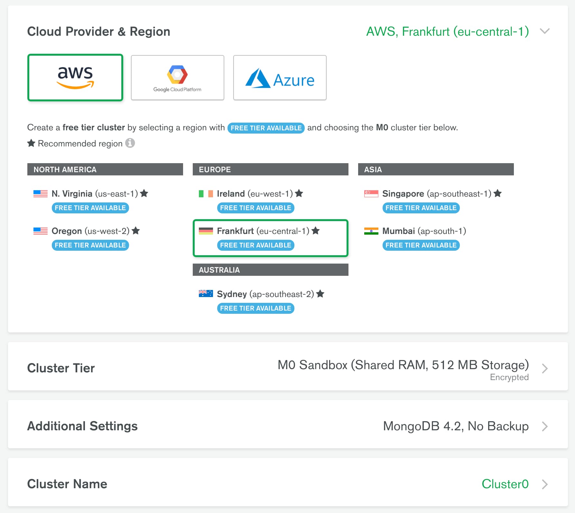Image resolution: width=575 pixels, height=513 pixels.
Task: Click the recommended star beside Frankfurt
Action: (316, 230)
